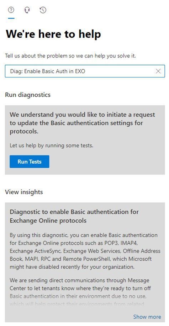Select the question mark help tab icon
The width and height of the screenshot is (169, 326).
[x=11, y=10]
